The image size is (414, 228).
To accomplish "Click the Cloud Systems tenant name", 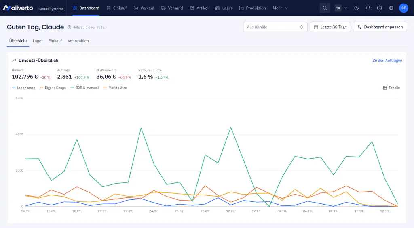I will (x=51, y=9).
